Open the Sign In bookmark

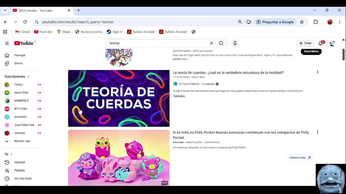click(115, 32)
